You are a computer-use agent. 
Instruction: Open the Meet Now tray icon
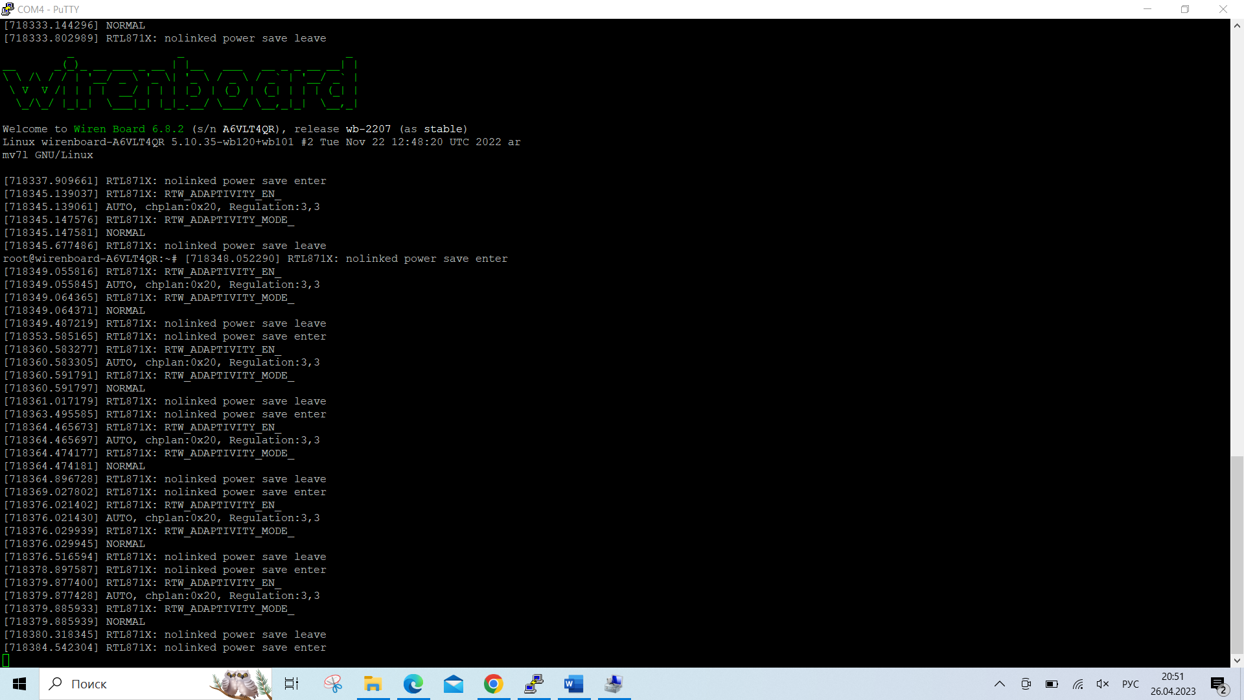pyautogui.click(x=1026, y=684)
